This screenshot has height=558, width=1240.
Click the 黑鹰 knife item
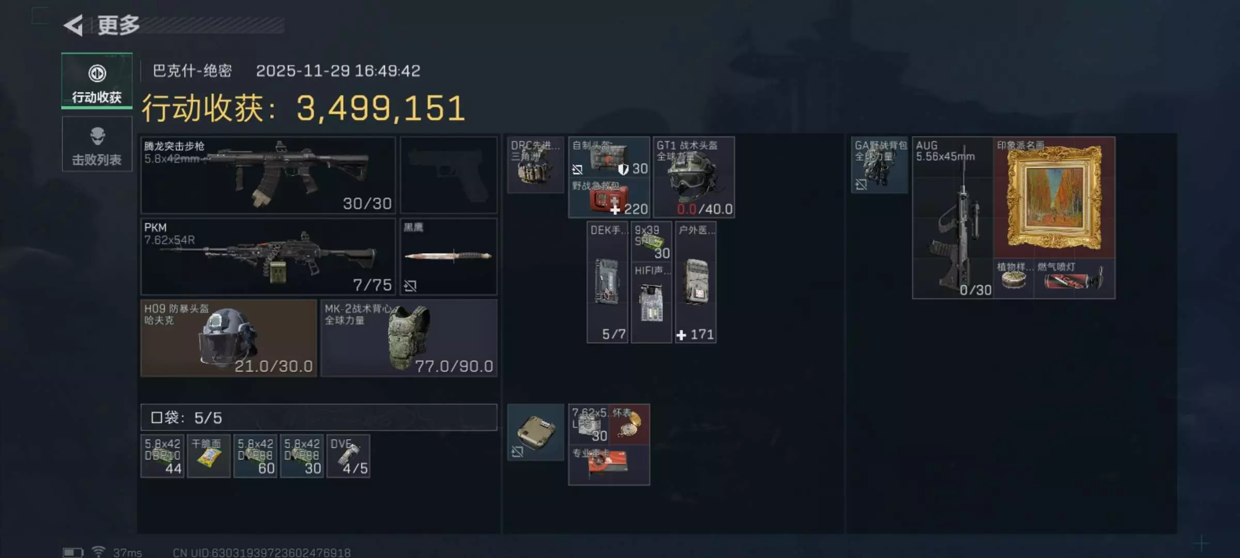pyautogui.click(x=448, y=256)
